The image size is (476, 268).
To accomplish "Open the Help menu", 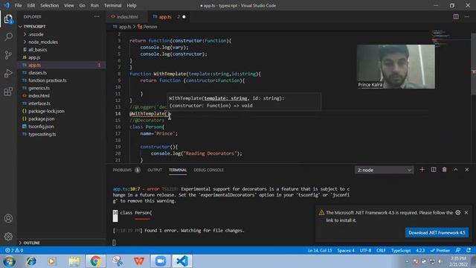I will click(x=132, y=5).
